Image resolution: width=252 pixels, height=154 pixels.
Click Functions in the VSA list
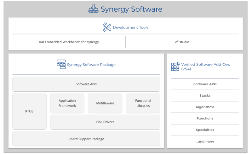click(x=205, y=119)
